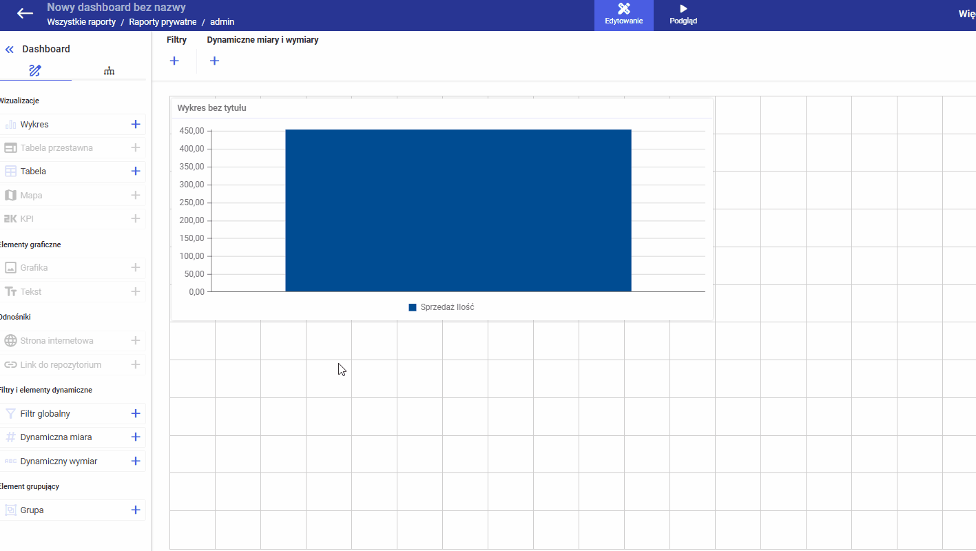Click the Dashboard panel heading
The height and width of the screenshot is (551, 976).
coord(46,50)
